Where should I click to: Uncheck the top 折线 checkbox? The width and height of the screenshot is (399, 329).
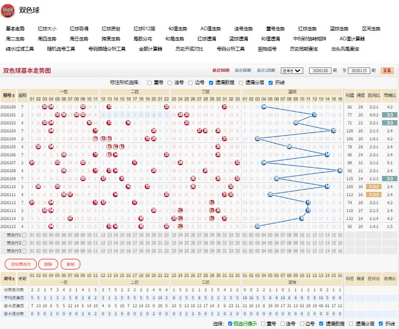pyautogui.click(x=271, y=82)
